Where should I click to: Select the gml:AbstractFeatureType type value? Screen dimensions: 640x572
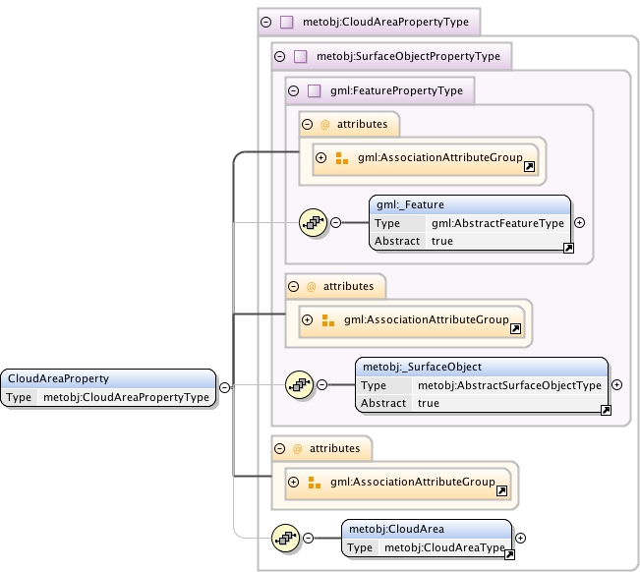tap(497, 223)
